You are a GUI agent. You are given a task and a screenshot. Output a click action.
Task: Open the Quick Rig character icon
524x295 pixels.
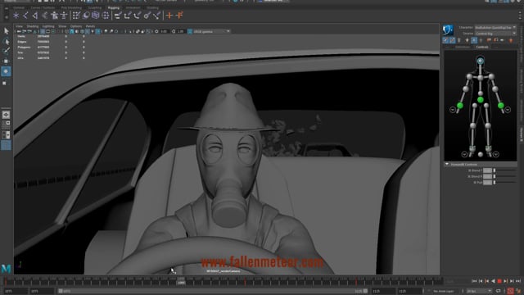point(54,16)
